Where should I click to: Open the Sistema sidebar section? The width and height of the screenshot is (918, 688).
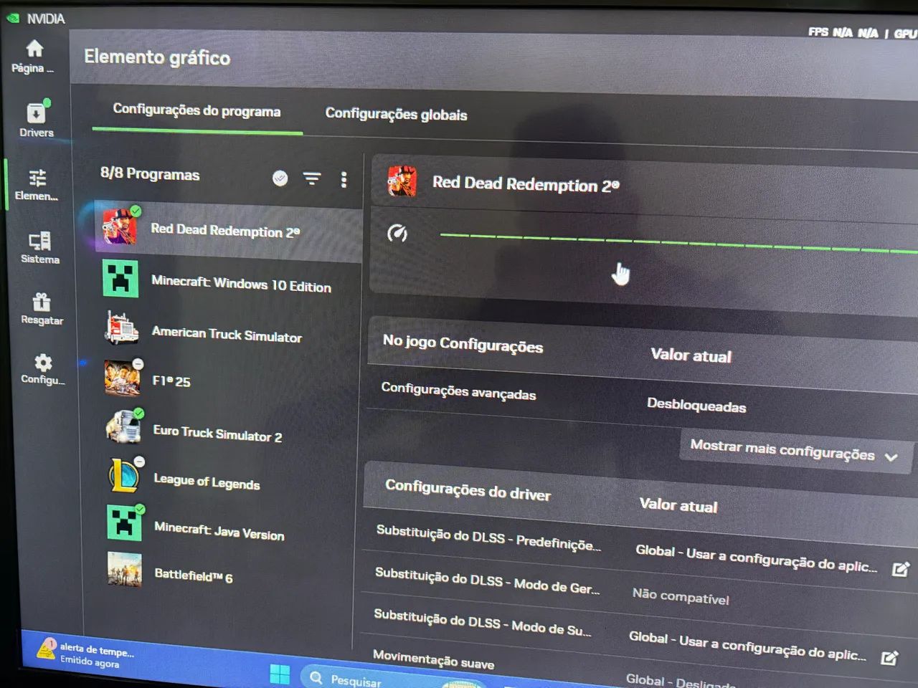coord(39,247)
